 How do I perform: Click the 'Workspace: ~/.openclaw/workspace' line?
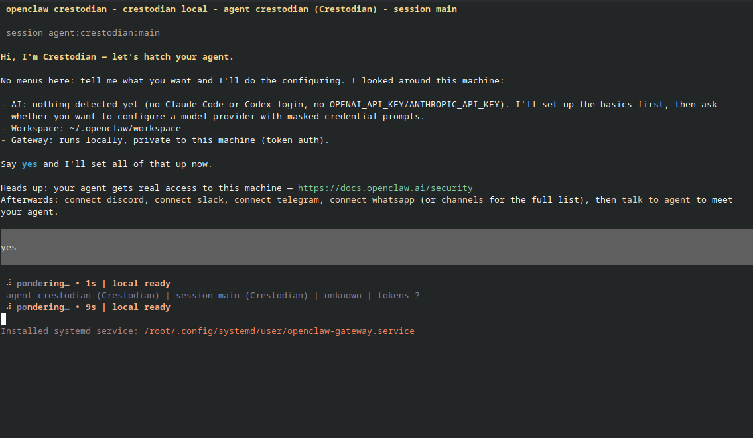91,129
